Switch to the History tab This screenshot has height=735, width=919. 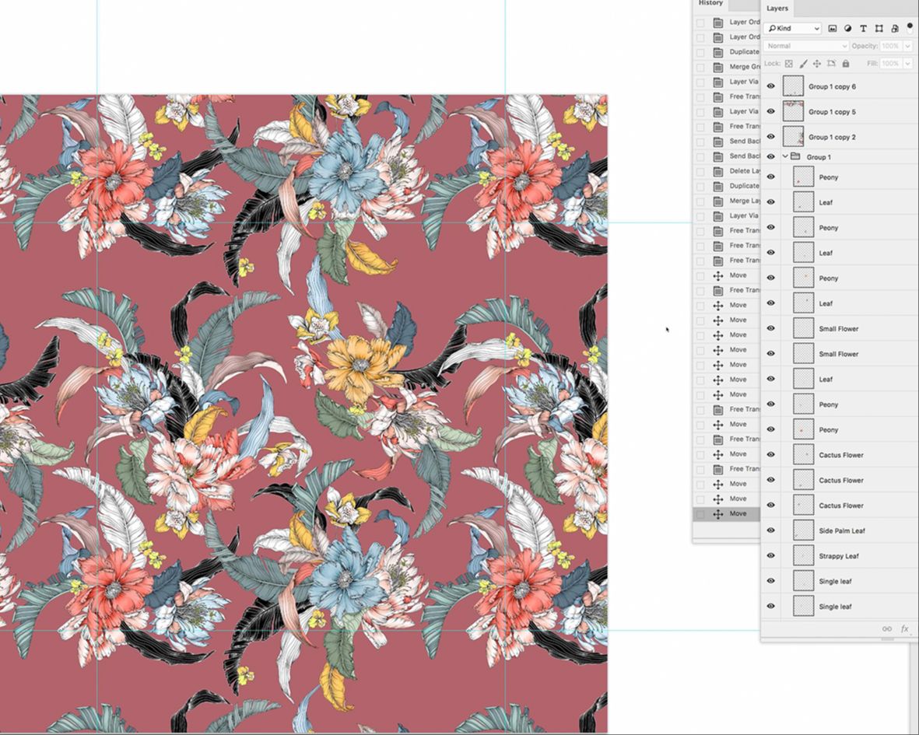coord(710,3)
